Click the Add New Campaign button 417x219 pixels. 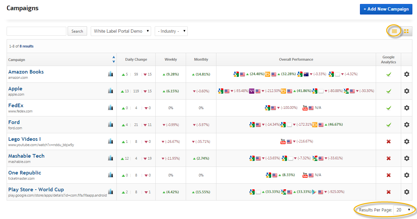[386, 9]
